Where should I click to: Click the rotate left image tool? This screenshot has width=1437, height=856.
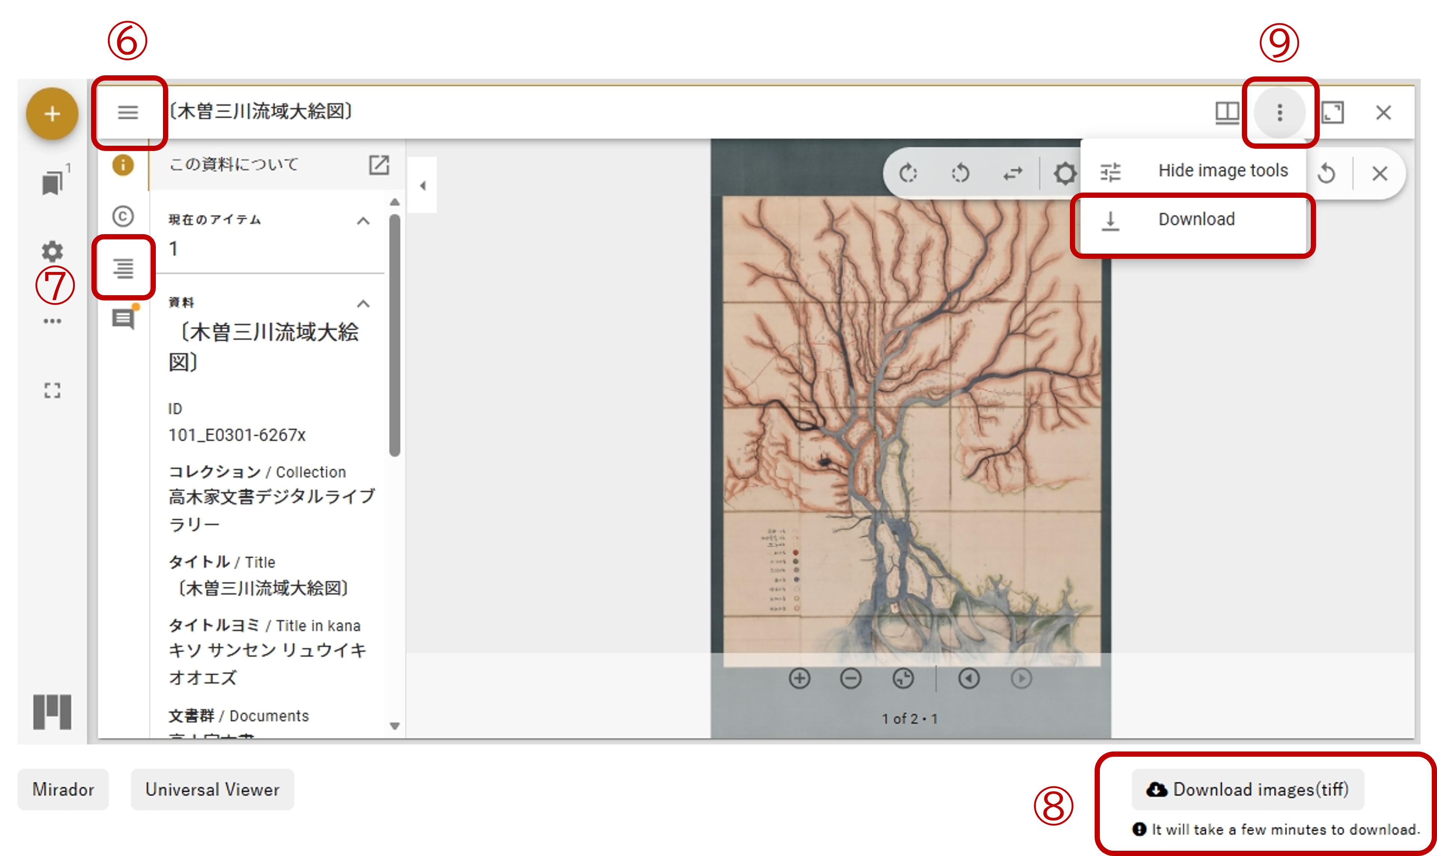960,173
